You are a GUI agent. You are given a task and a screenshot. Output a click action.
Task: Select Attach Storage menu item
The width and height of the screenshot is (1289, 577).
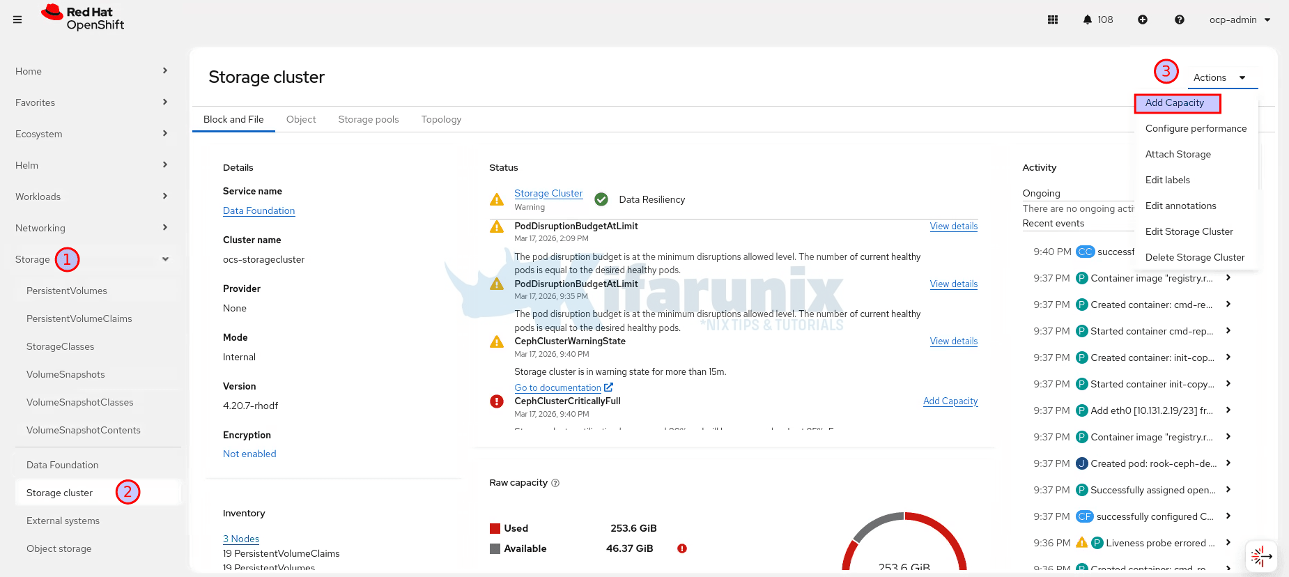coord(1196,154)
